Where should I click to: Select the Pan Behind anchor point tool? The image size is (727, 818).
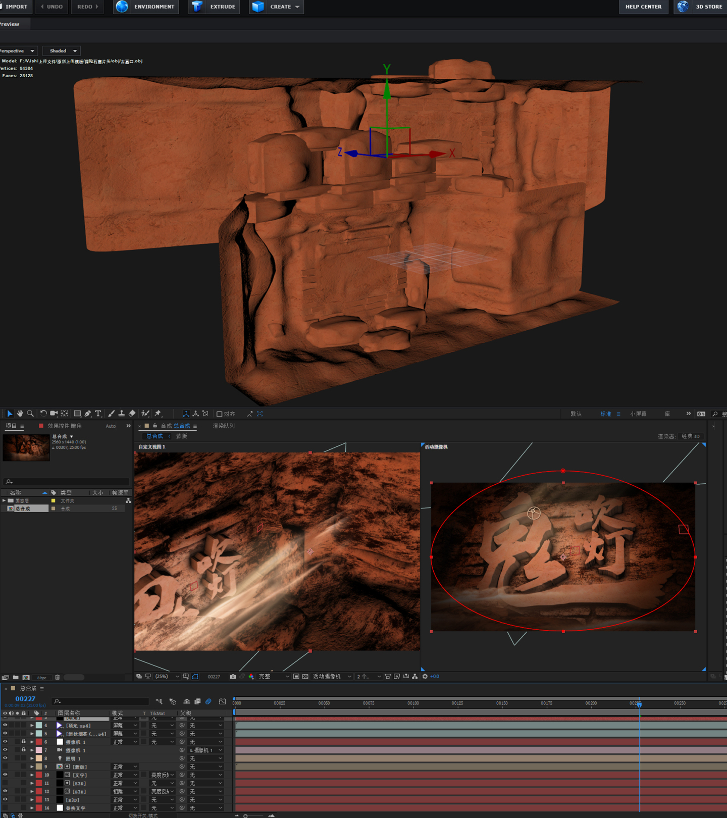coord(64,414)
